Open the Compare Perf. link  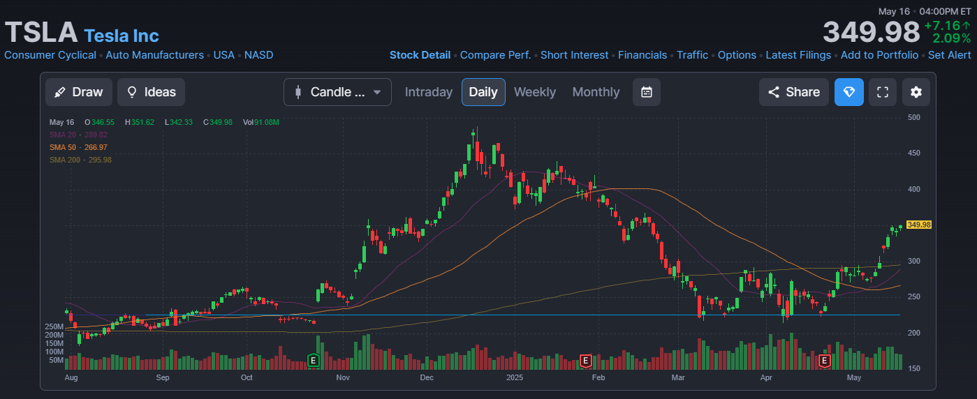pyautogui.click(x=495, y=55)
